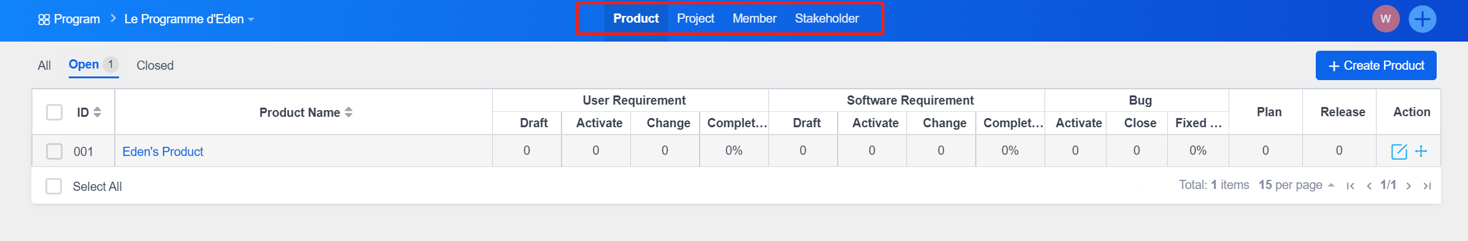The width and height of the screenshot is (1468, 241).
Task: Check the header select checkbox beside ID
Action: [x=55, y=113]
